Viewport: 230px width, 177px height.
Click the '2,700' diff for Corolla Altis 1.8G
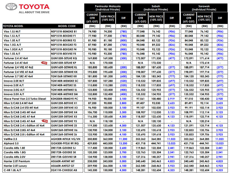pos(123,152)
